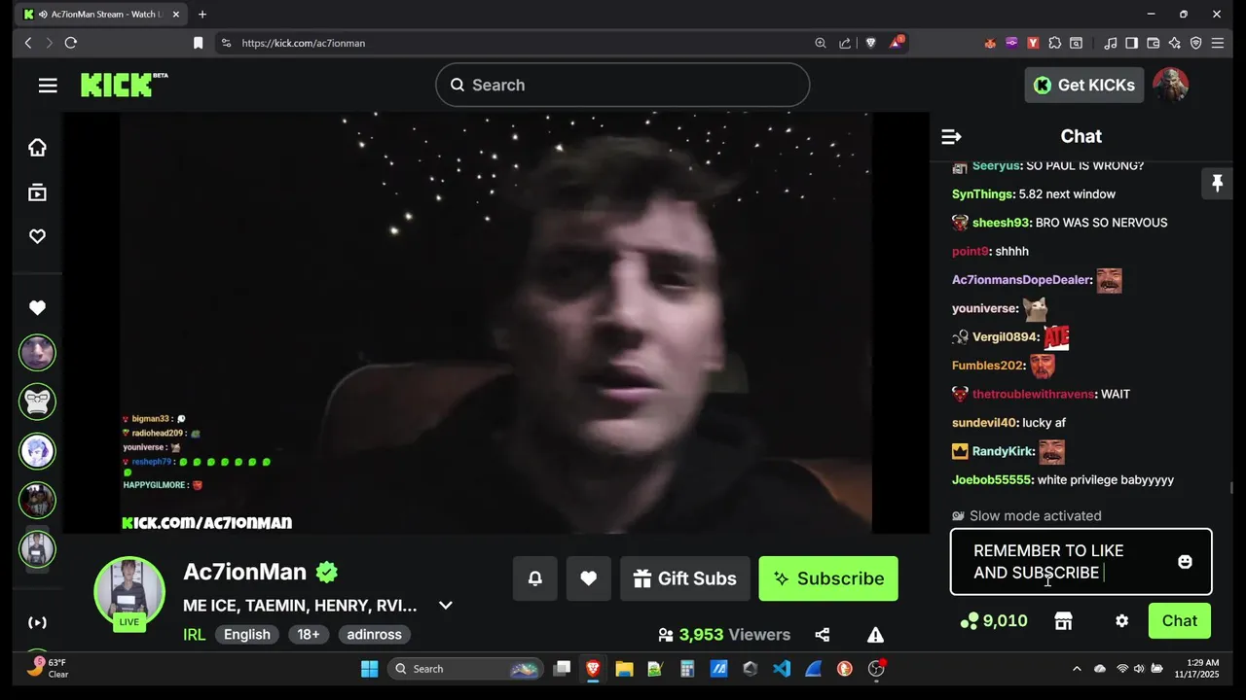Click username thetroublewithravens in chat
The width and height of the screenshot is (1246, 700).
pyautogui.click(x=1034, y=395)
